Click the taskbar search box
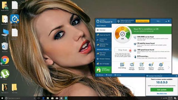 tap(20, 98)
